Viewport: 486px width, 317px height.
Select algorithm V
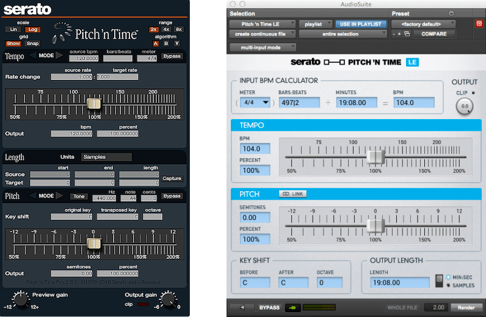pos(176,43)
